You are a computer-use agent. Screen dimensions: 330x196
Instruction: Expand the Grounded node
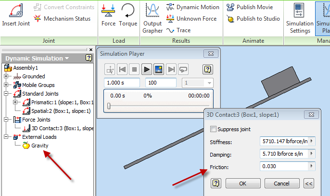point(6,76)
